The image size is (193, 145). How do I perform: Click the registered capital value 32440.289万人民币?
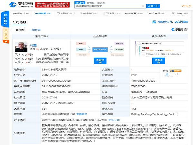tap(54, 69)
